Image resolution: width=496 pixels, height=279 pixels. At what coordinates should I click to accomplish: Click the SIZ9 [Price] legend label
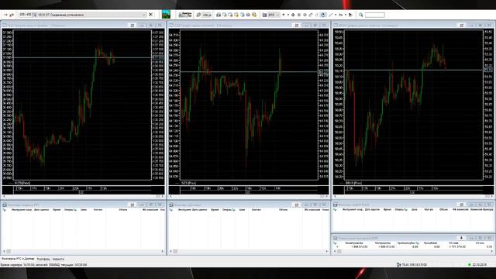[189, 183]
